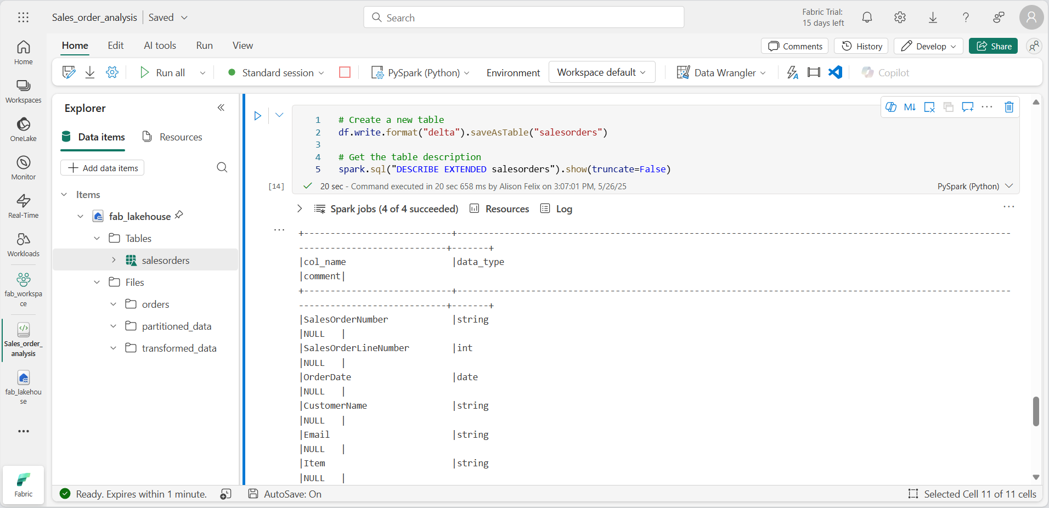Open Workloads in left navigation
Screen dimensions: 1049x508
coord(23,245)
